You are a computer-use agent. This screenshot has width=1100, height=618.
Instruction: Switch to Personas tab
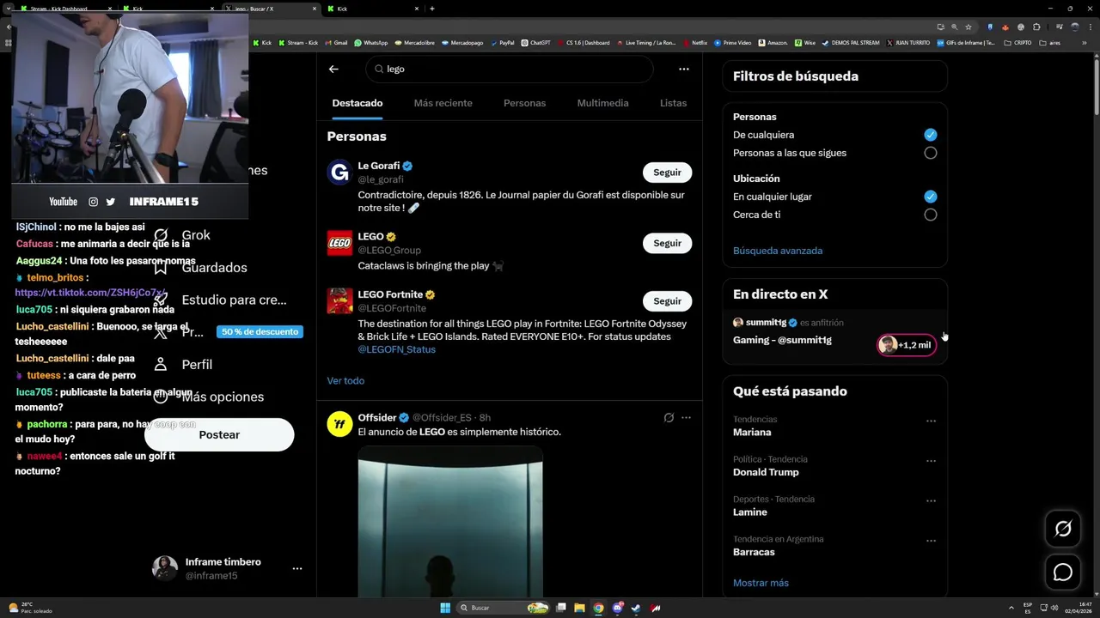tap(524, 103)
